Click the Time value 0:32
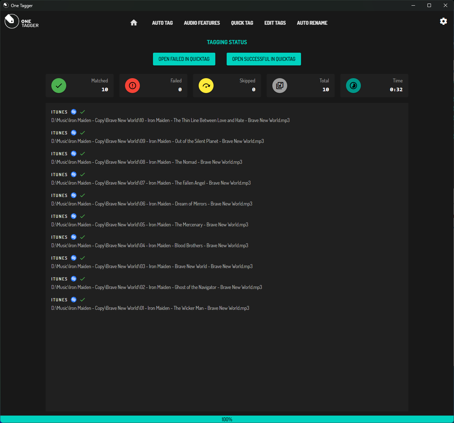This screenshot has width=454, height=423. point(396,89)
